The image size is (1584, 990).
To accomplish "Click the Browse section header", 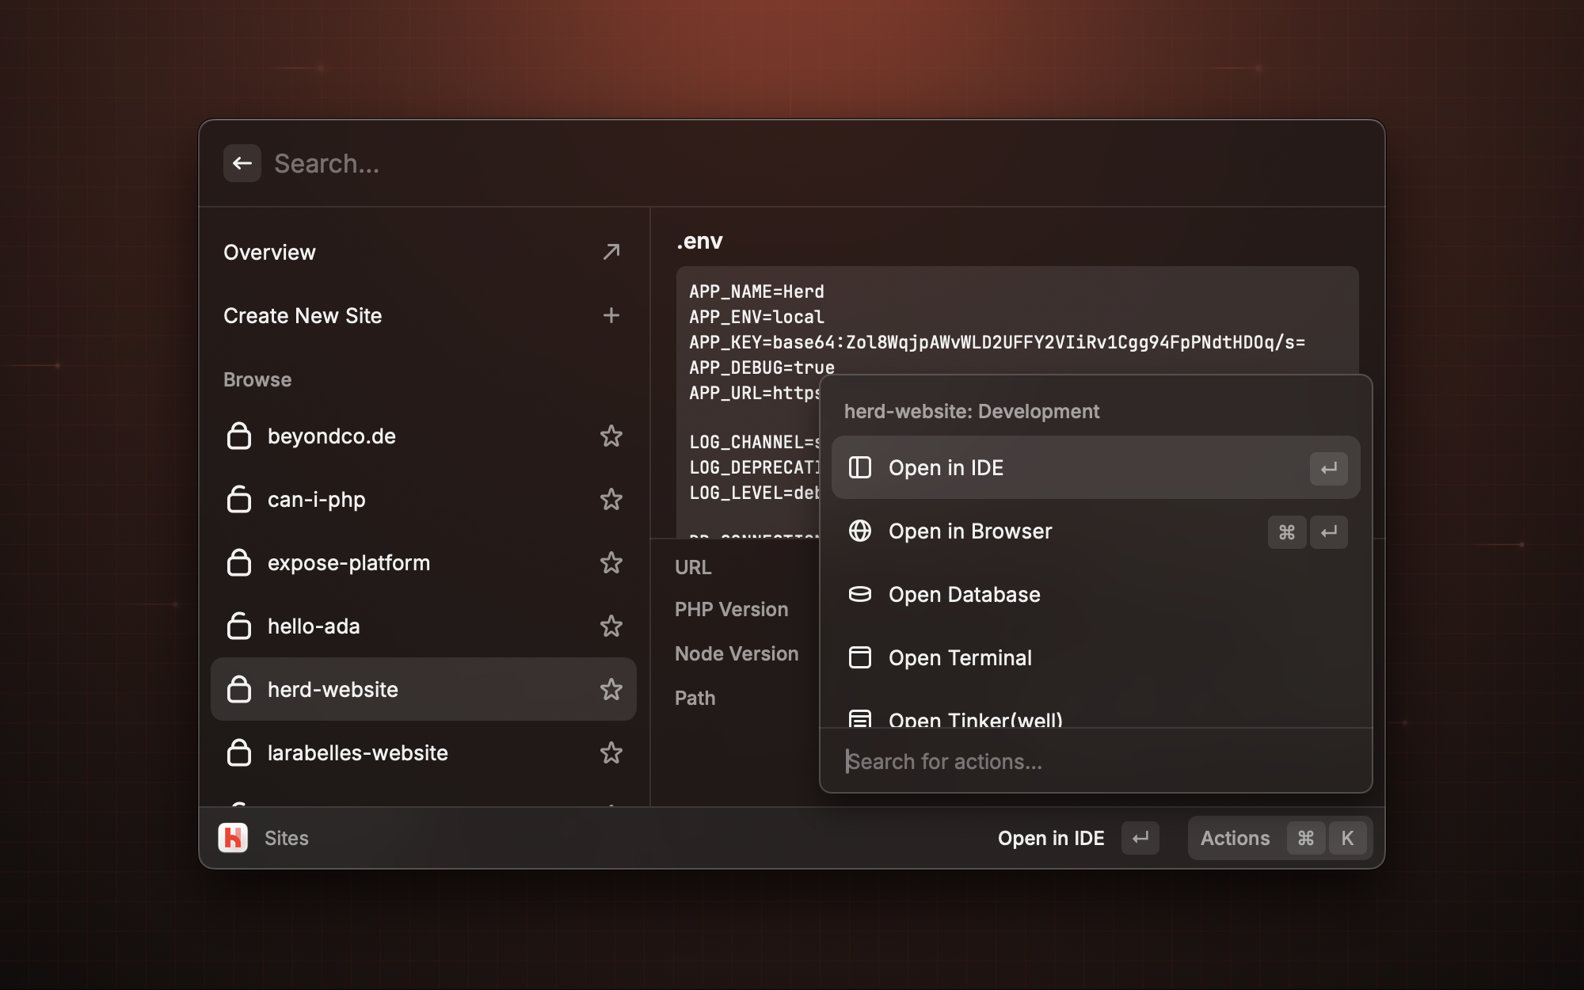I will tap(257, 379).
